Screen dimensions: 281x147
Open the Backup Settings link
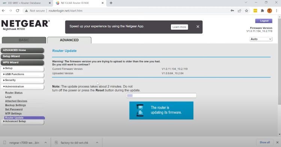coord(15,105)
